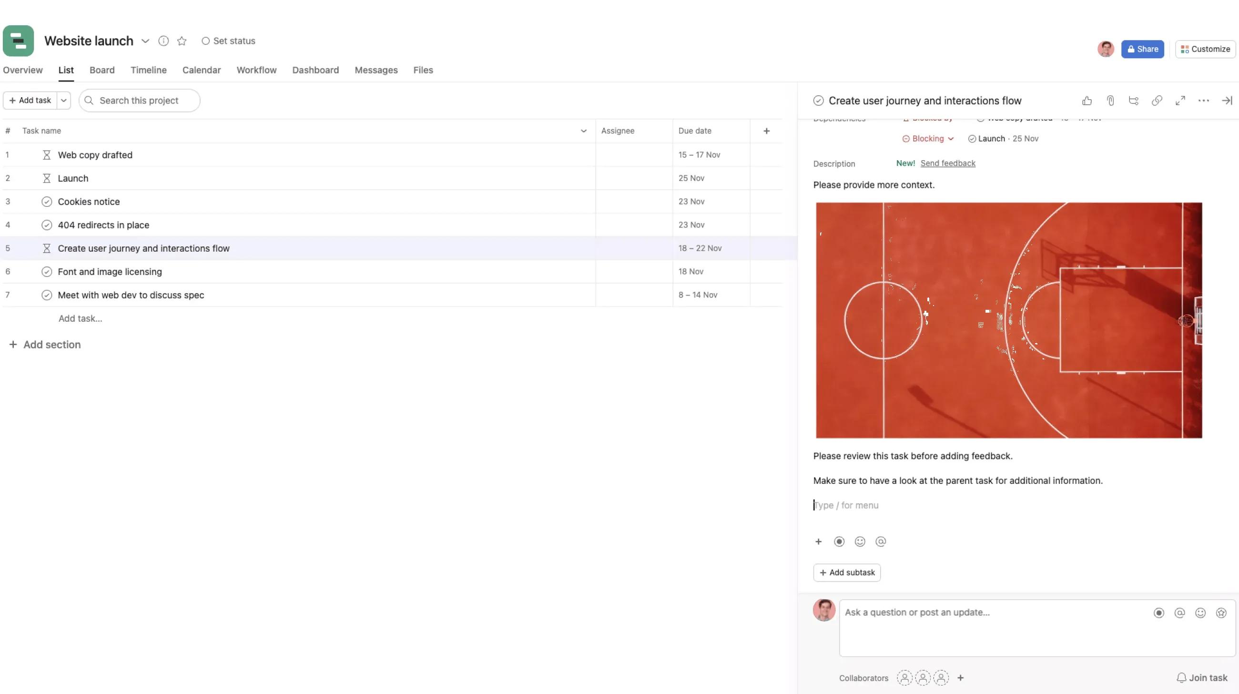Mark the Cookies notice task complete

pyautogui.click(x=47, y=201)
